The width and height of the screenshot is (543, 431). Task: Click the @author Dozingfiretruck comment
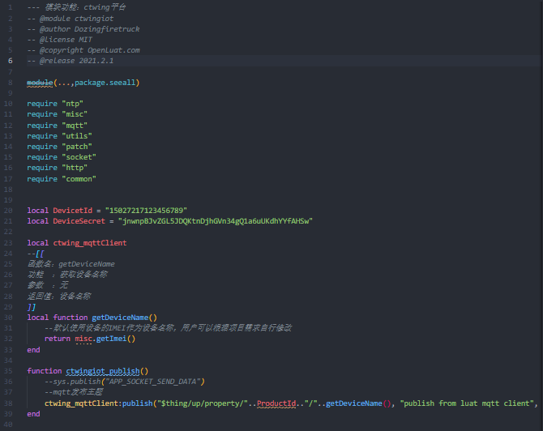[x=83, y=29]
